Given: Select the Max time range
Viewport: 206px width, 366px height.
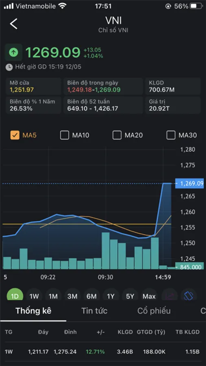Looking at the screenshot, I should 149,296.
